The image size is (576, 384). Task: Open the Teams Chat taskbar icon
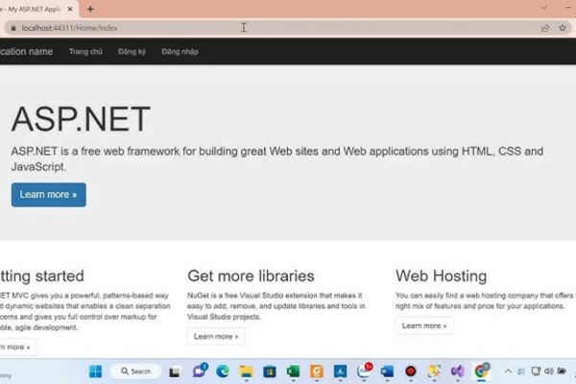[200, 372]
